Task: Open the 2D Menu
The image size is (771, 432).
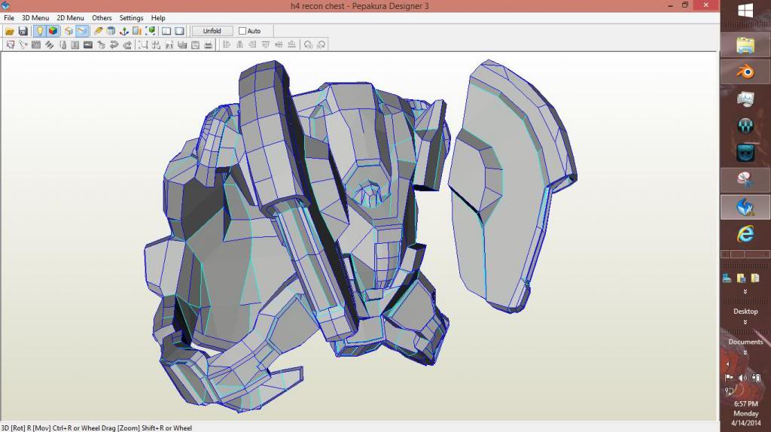Action: (x=70, y=18)
